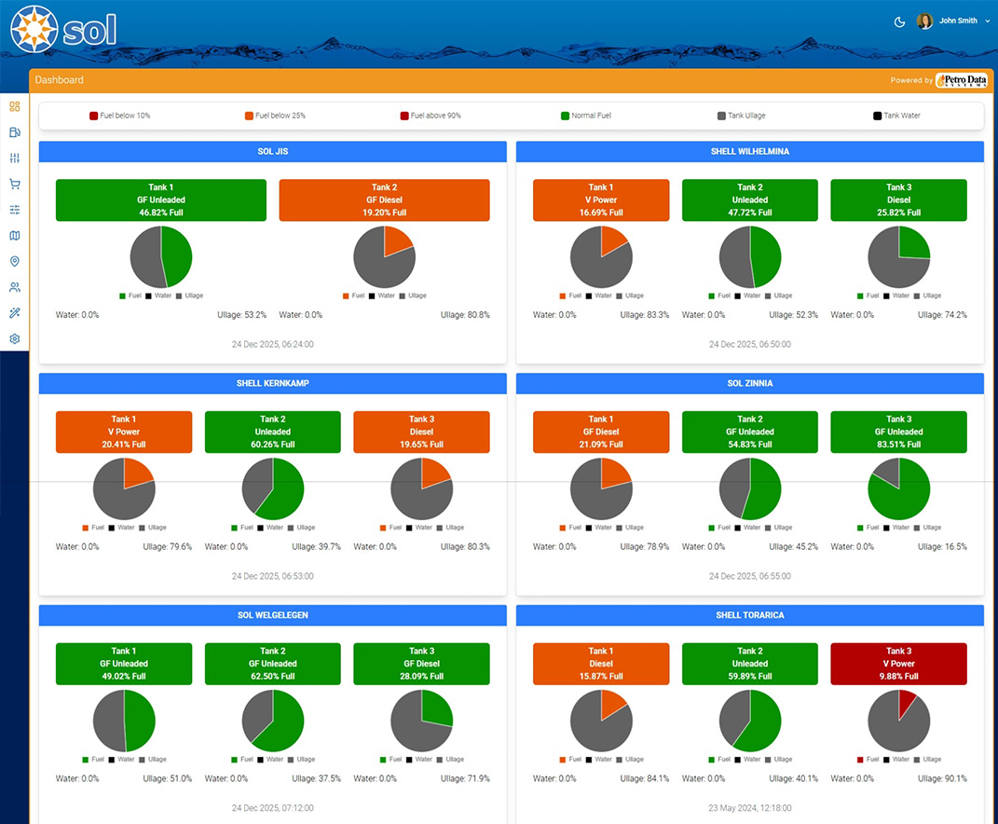This screenshot has width=998, height=824.
Task: Open the location pin icon in sidebar
Action: (15, 261)
